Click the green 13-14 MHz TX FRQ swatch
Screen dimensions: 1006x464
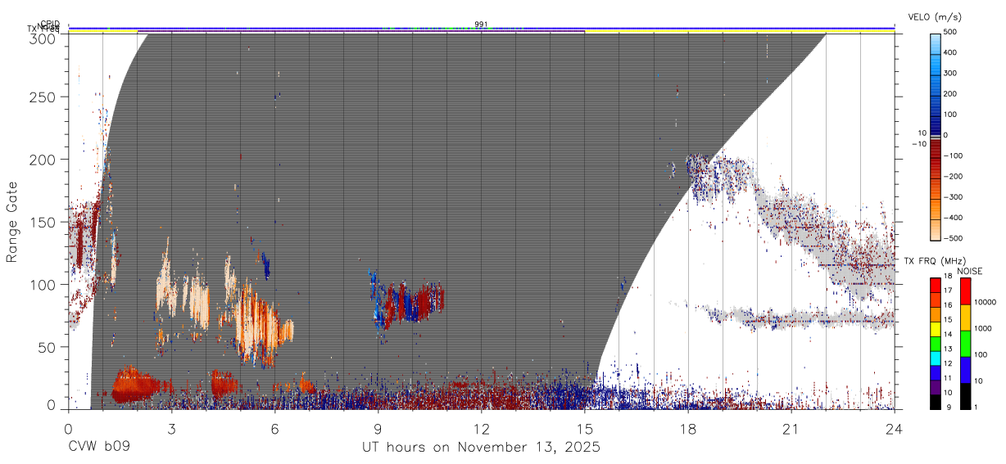(x=936, y=343)
